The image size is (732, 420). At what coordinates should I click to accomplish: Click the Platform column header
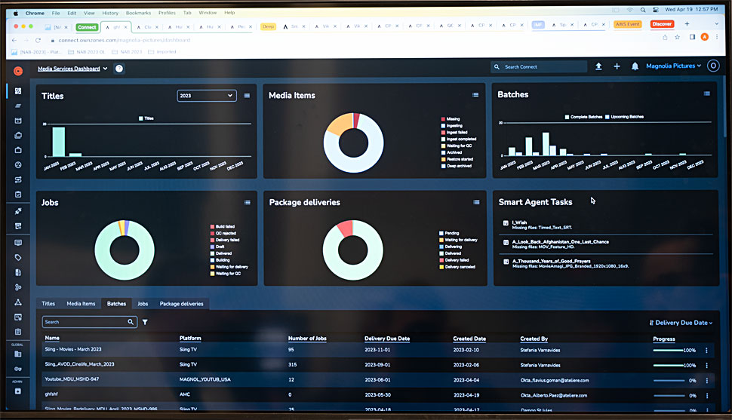pos(190,339)
